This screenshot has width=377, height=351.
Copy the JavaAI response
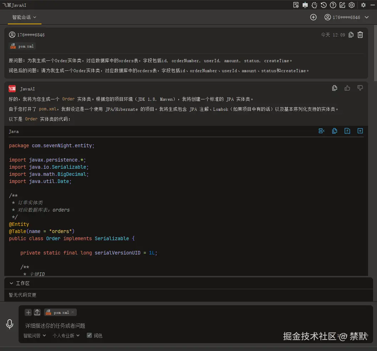(334, 88)
